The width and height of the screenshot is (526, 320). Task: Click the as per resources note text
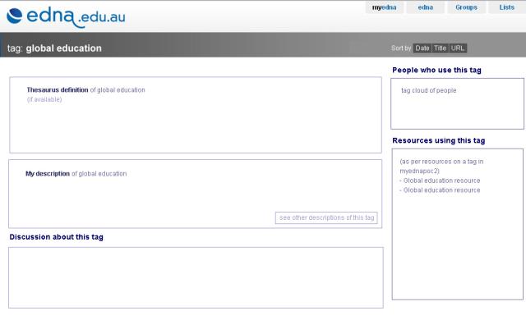[x=441, y=166]
